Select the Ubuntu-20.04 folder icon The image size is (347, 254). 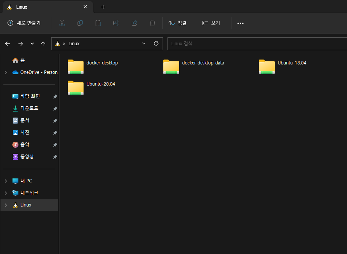tap(76, 88)
